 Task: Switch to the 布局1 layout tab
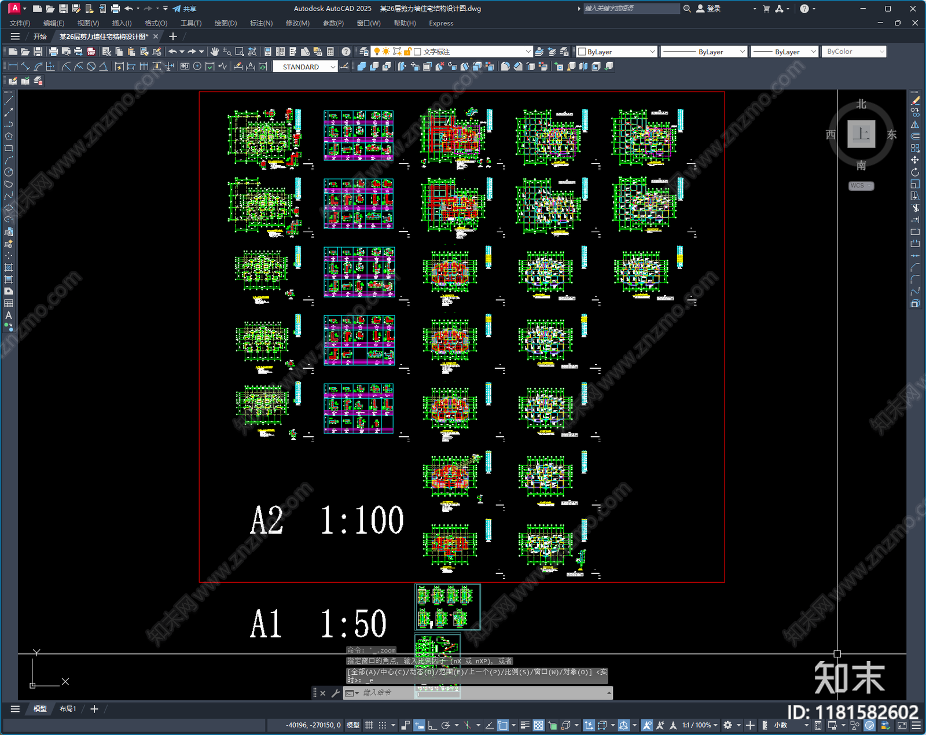[68, 709]
